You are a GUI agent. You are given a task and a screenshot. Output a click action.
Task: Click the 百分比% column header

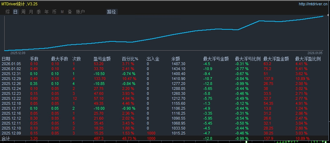pyautogui.click(x=130, y=59)
